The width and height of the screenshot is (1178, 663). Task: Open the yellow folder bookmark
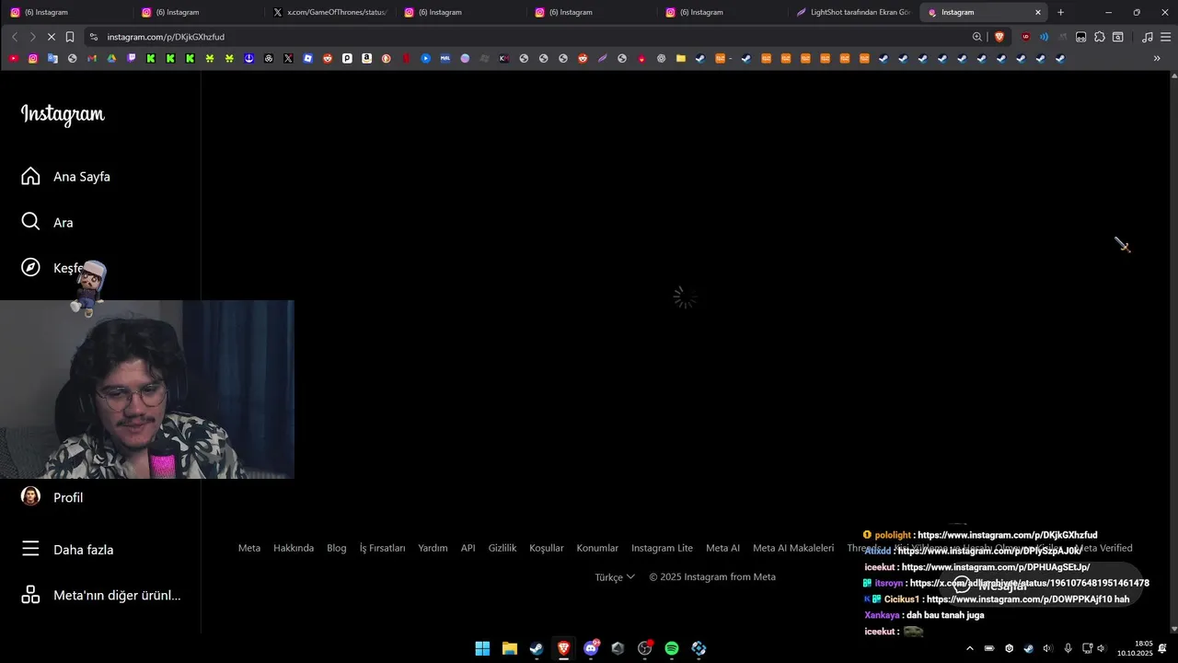(681, 58)
